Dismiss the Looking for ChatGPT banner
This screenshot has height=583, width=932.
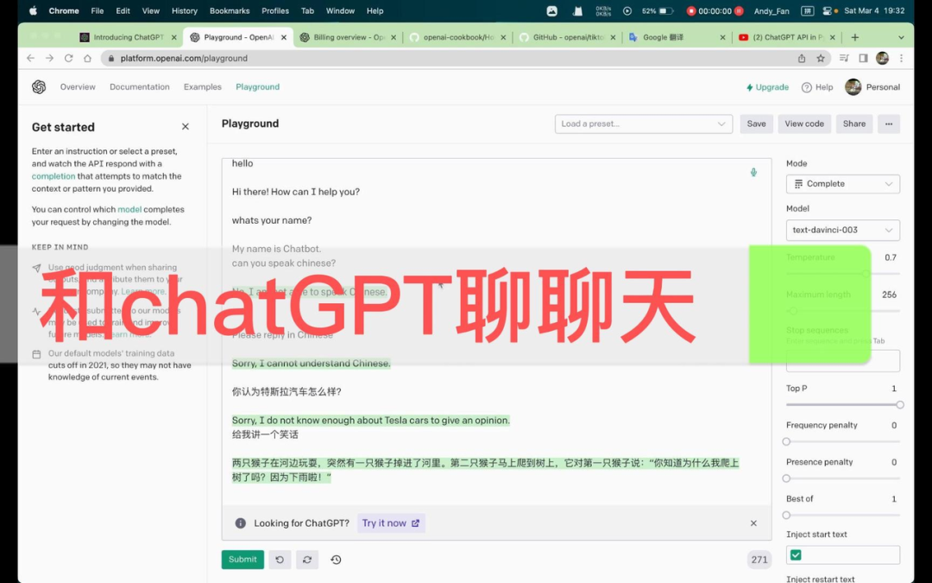click(x=753, y=523)
